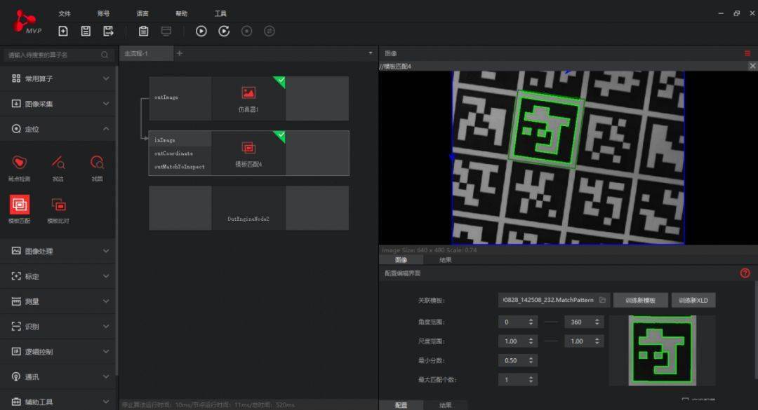Screen dimensions: 758x410
Task: Switch to the 主流程-1 tab
Action: (x=146, y=53)
